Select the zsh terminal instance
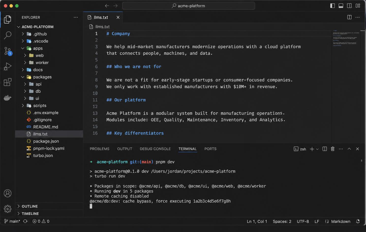Screen dimensions: 366x232 tap(300, 149)
